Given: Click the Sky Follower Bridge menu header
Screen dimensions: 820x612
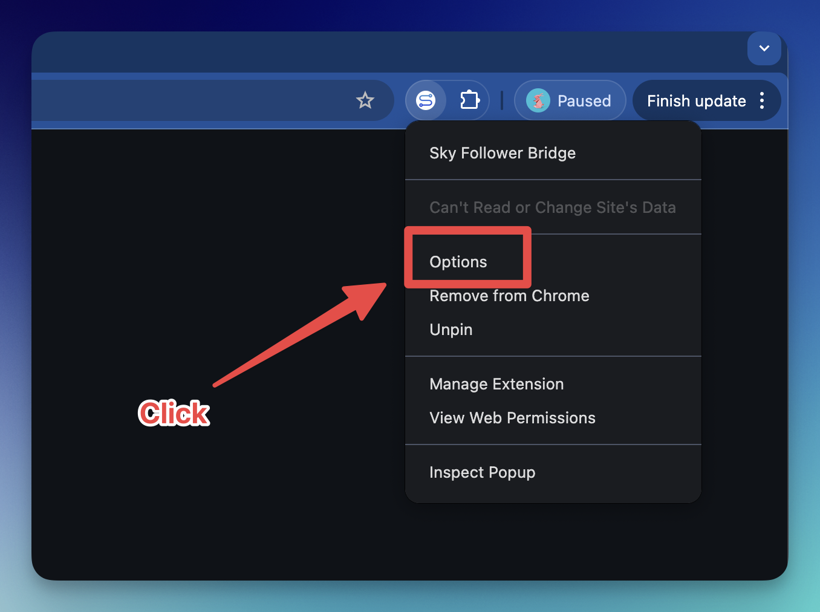Looking at the screenshot, I should click(503, 153).
